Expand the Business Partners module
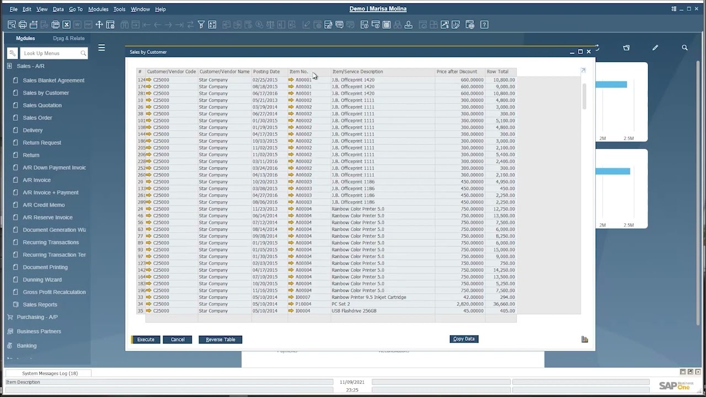 [39, 331]
